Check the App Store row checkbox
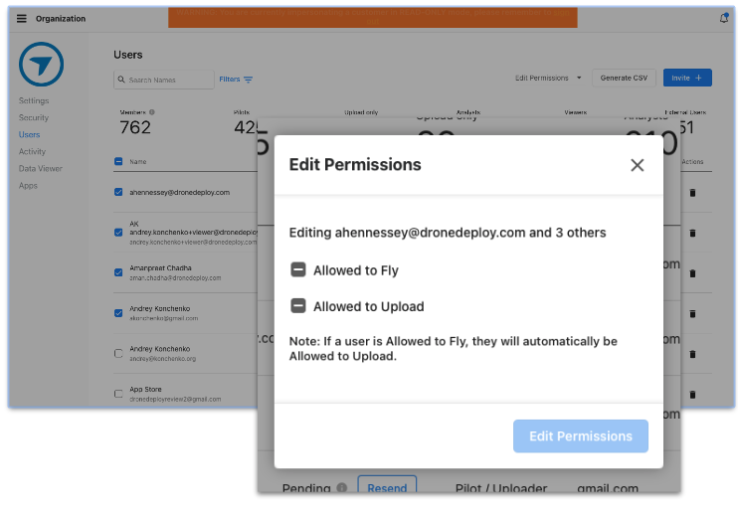Viewport: 738px width, 516px height. pyautogui.click(x=118, y=394)
